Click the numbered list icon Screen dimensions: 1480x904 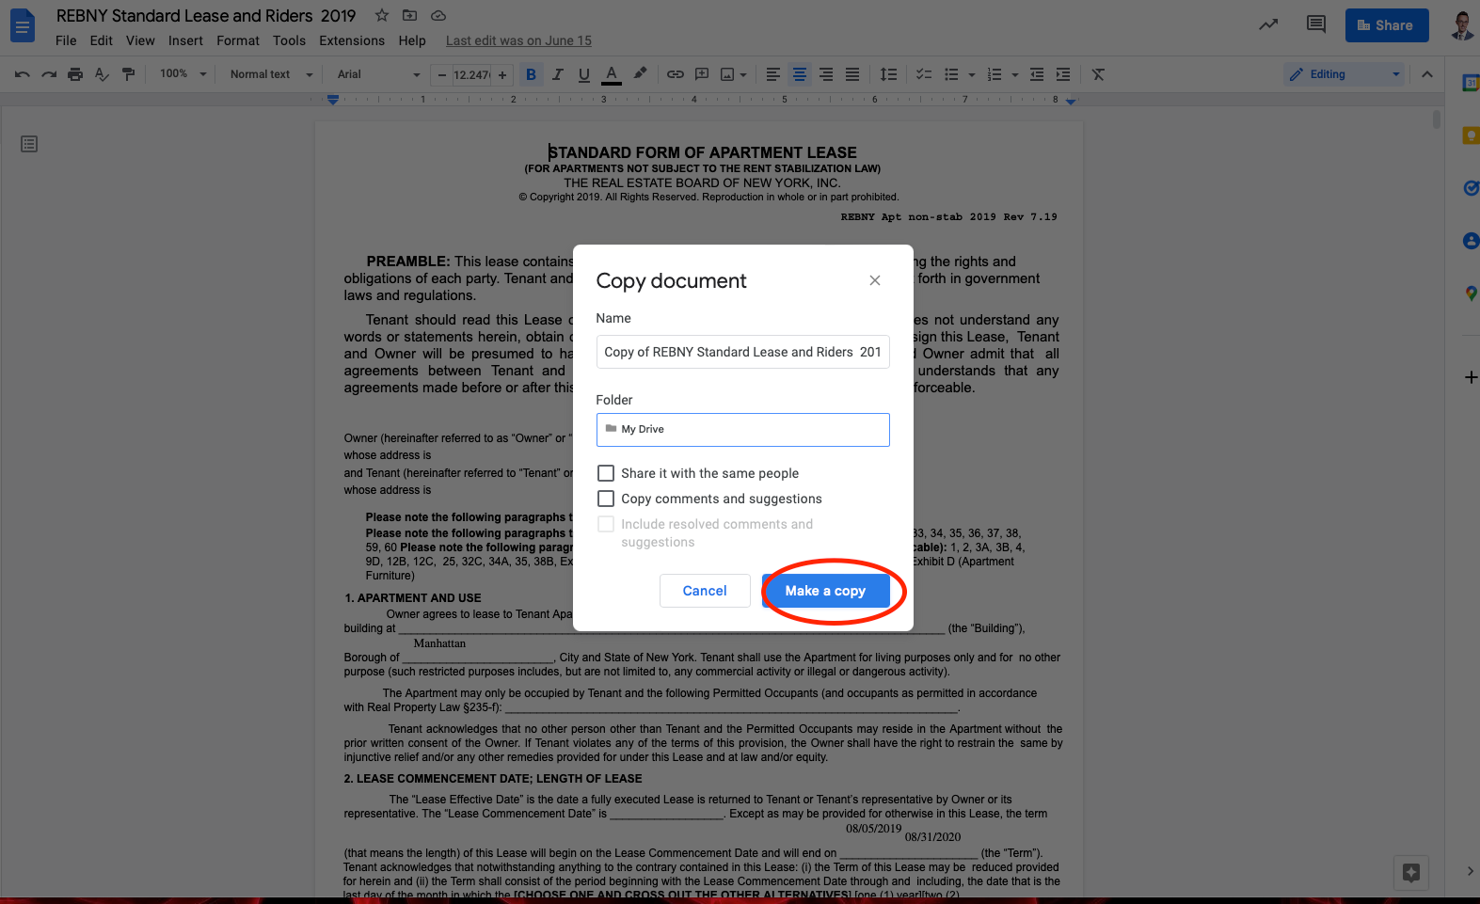coord(995,74)
